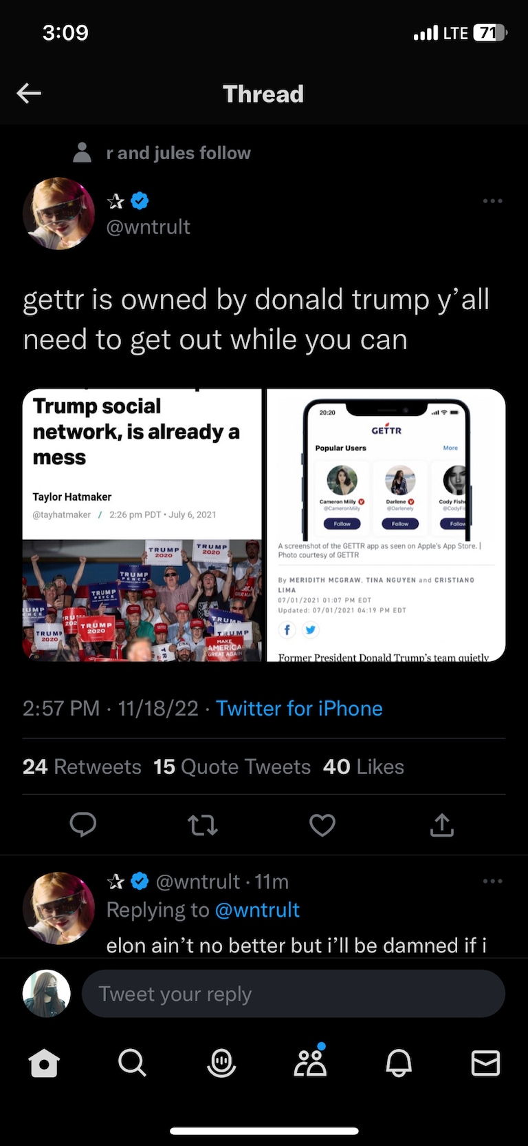Image resolution: width=528 pixels, height=1146 pixels.
Task: View the 40 Likes list
Action: 363,767
